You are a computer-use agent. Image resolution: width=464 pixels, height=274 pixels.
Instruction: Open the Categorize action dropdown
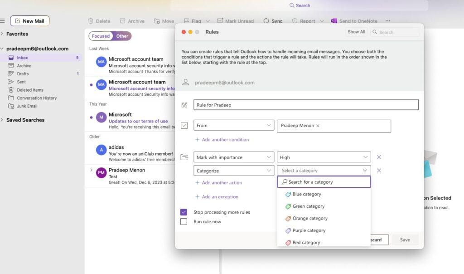[233, 170]
